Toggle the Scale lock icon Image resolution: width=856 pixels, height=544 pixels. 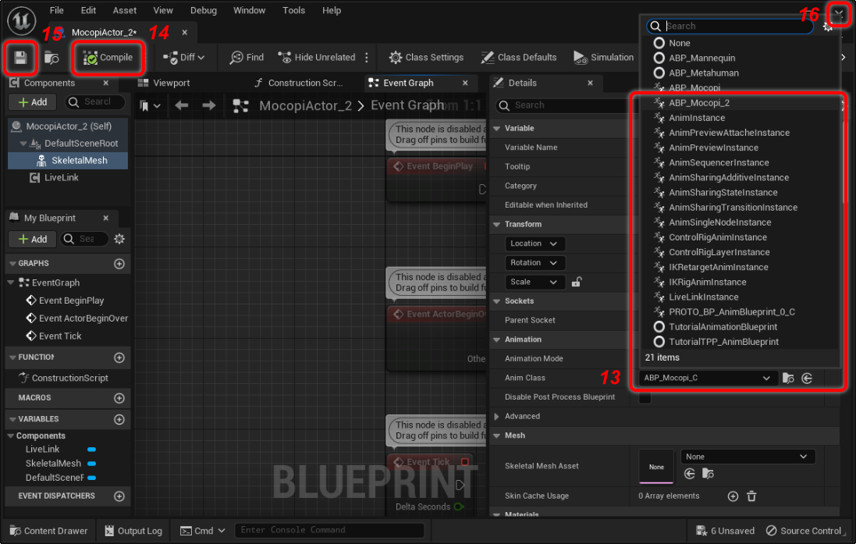[577, 283]
